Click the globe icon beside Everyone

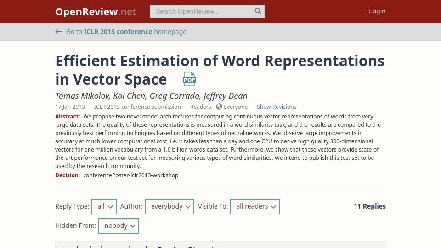point(219,107)
